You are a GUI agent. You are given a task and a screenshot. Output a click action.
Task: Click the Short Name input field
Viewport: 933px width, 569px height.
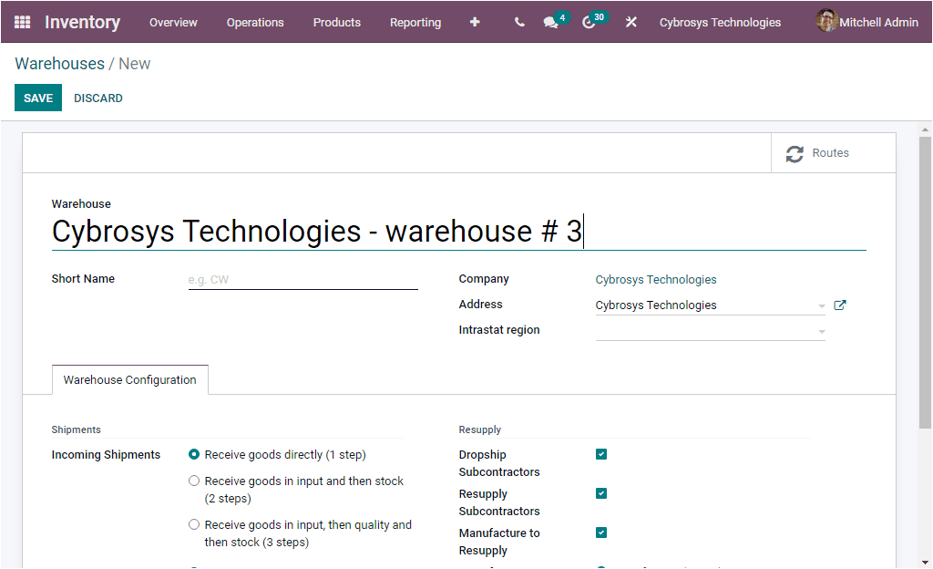302,281
